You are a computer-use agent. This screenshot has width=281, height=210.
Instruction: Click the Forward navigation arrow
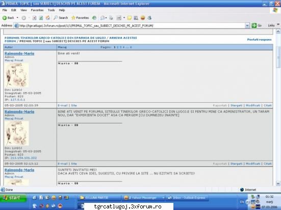click(23, 18)
